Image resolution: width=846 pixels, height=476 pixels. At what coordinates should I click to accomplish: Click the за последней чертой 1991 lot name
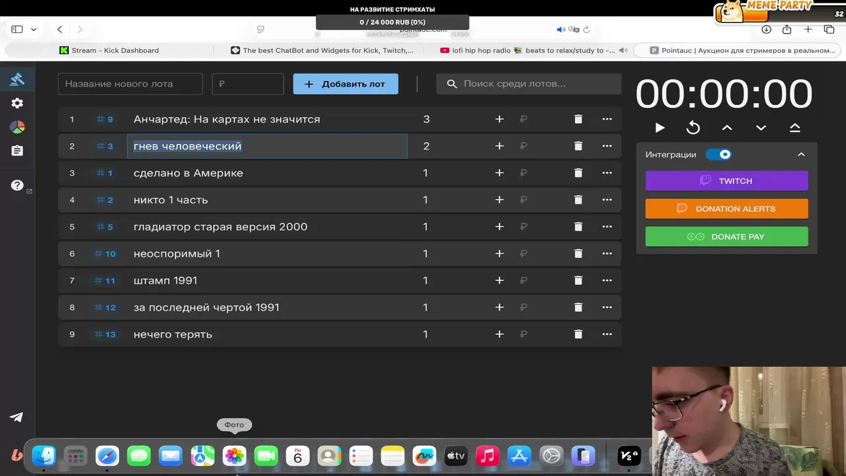(x=206, y=307)
